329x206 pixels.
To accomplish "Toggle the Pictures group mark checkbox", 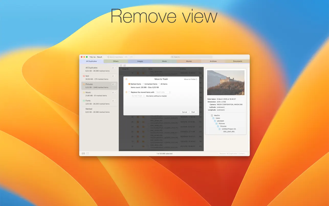I will click(x=113, y=84).
